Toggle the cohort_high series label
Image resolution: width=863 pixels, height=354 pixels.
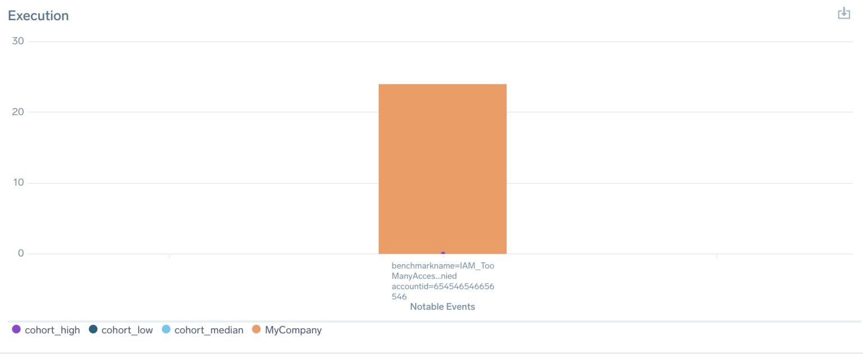pos(52,330)
